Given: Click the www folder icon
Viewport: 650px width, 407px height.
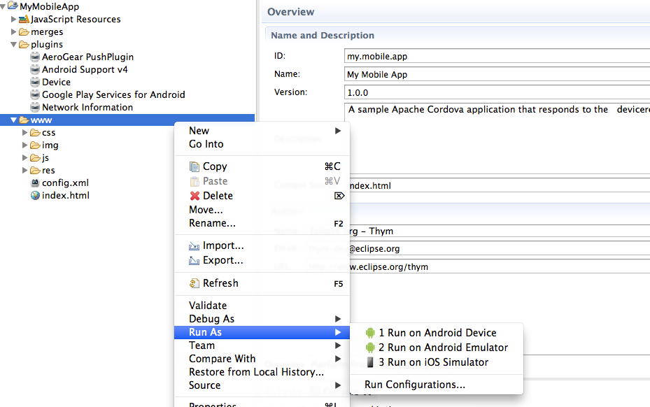Looking at the screenshot, I should [x=24, y=120].
